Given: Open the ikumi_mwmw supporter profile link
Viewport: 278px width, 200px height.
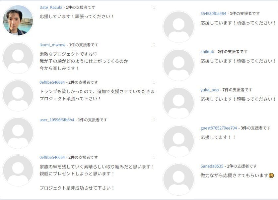Looking at the screenshot, I should (x=52, y=45).
